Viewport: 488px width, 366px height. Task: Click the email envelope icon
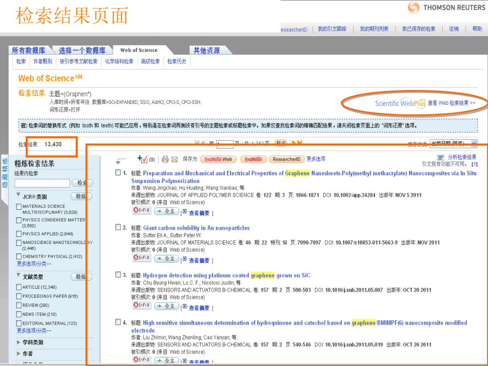[x=174, y=159]
